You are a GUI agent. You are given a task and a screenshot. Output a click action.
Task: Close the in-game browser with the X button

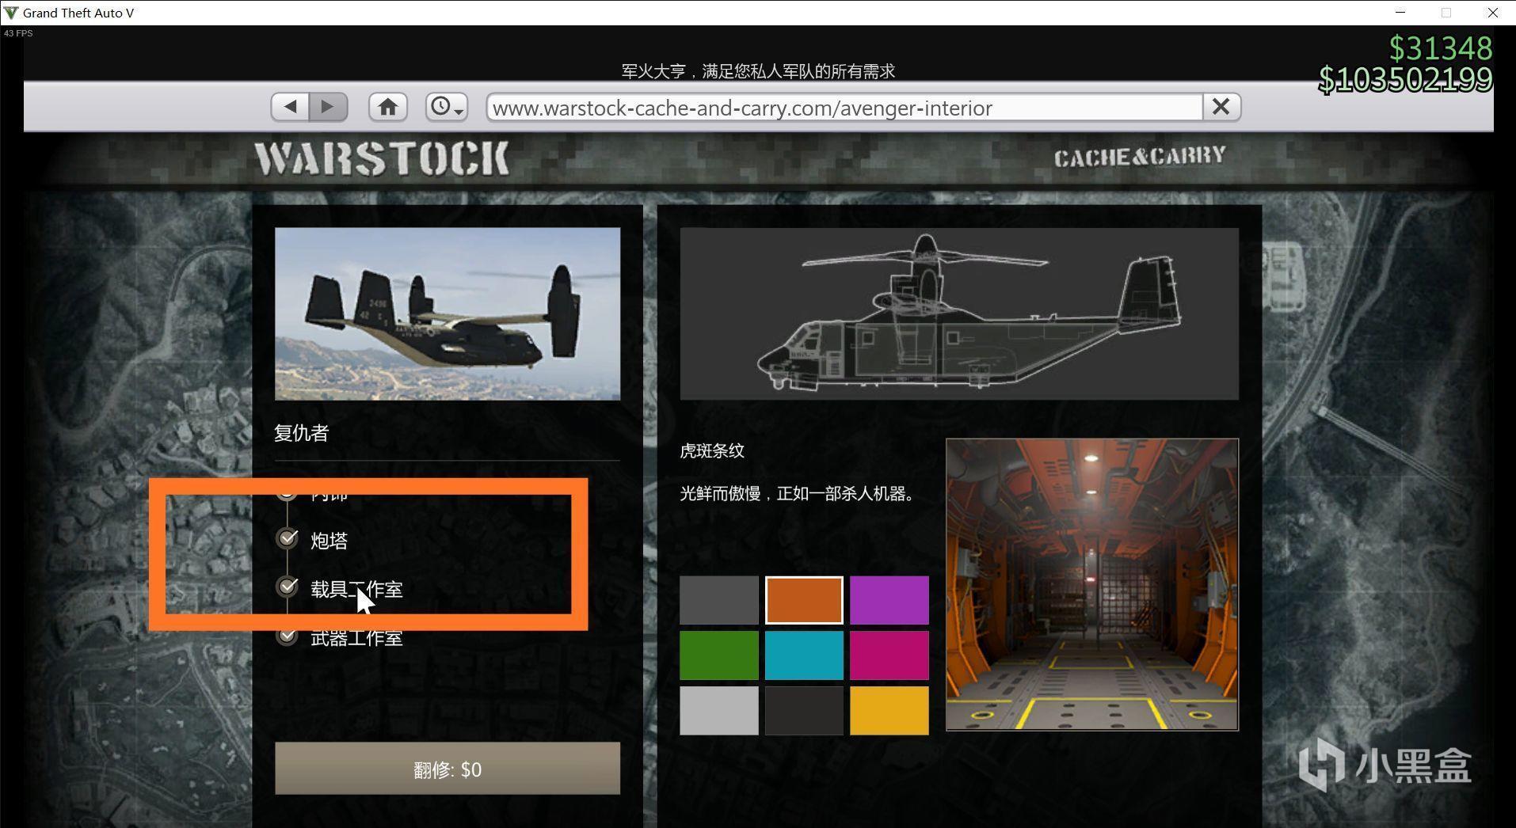click(x=1221, y=107)
